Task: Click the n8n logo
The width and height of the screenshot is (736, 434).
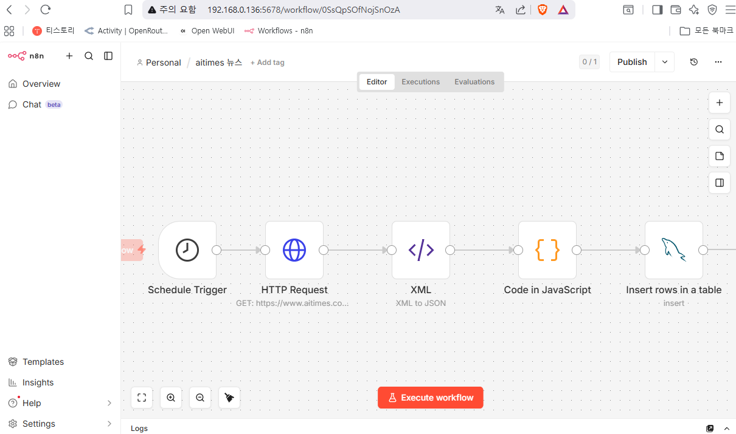Action: click(26, 56)
